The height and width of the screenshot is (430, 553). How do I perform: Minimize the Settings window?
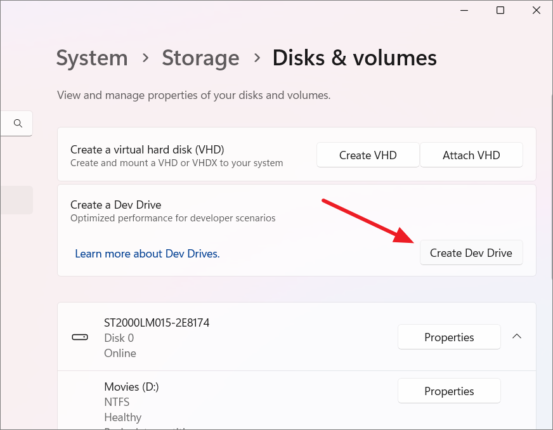[464, 10]
